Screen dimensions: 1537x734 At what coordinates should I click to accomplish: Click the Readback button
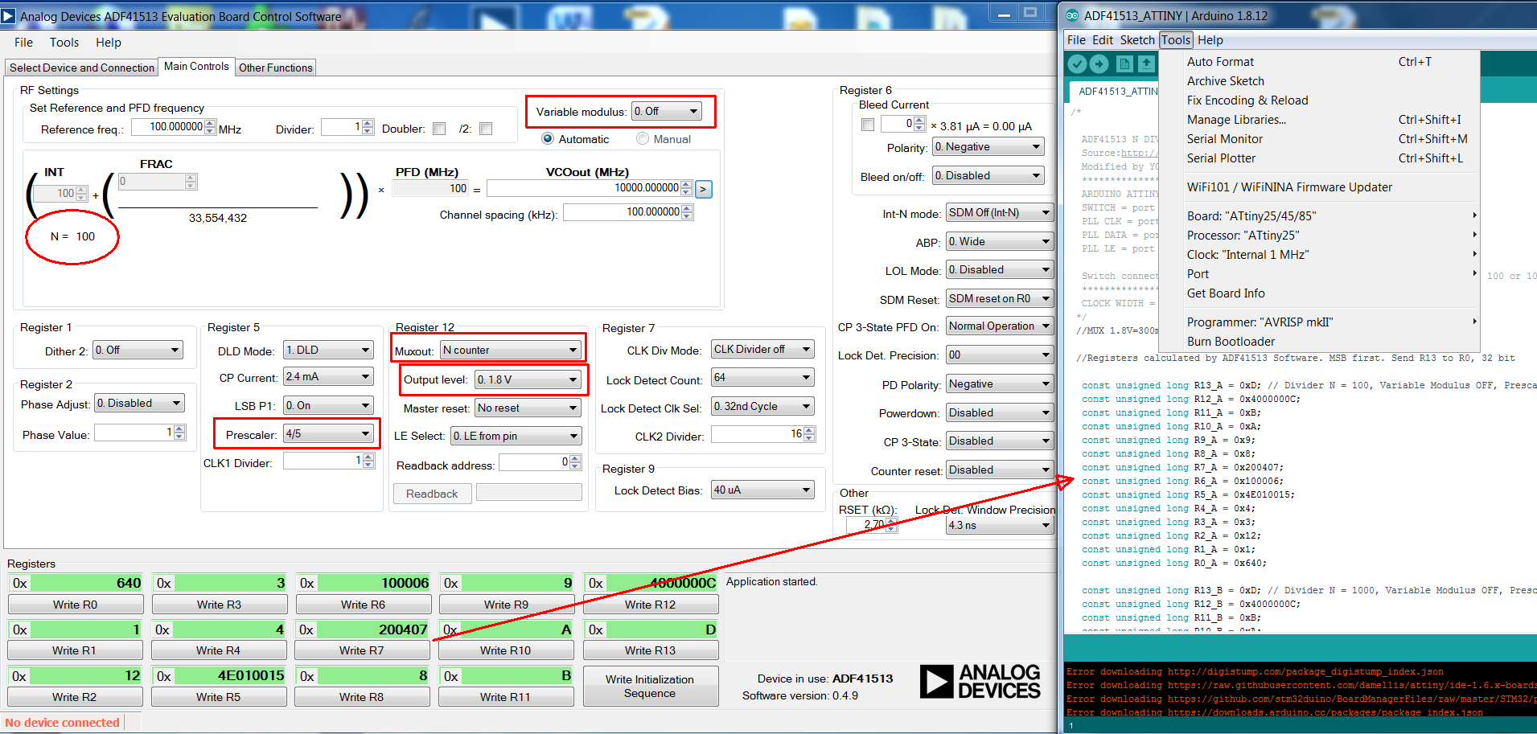pyautogui.click(x=432, y=494)
